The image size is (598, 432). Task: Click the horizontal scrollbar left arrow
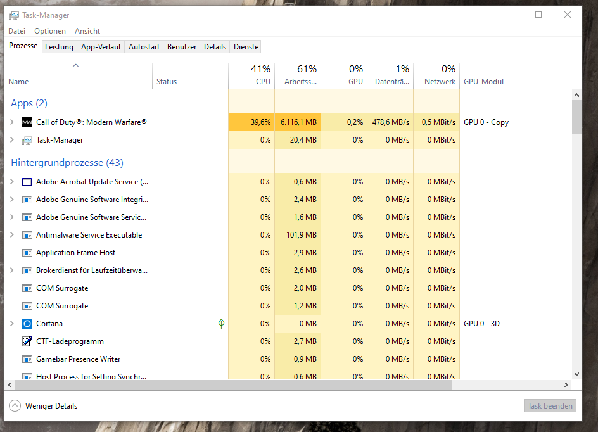pyautogui.click(x=10, y=384)
